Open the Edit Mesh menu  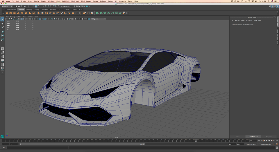click(x=66, y=1)
